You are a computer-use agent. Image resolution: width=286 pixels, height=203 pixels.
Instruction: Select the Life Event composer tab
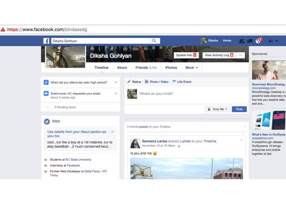[x=182, y=82]
